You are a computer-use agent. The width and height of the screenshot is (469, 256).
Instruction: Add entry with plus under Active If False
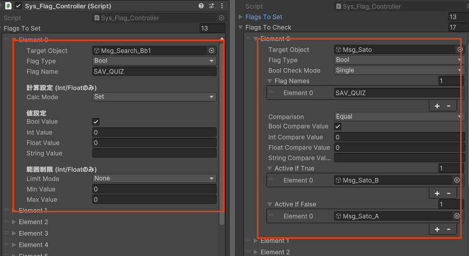(437, 229)
